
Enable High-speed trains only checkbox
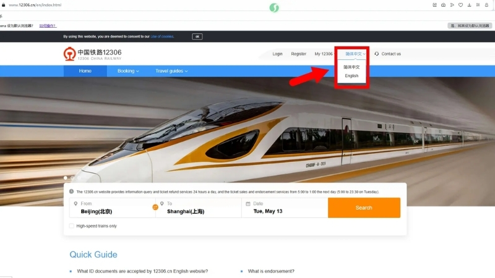(x=72, y=225)
